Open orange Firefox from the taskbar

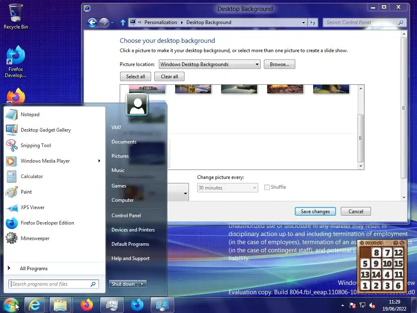(87, 305)
